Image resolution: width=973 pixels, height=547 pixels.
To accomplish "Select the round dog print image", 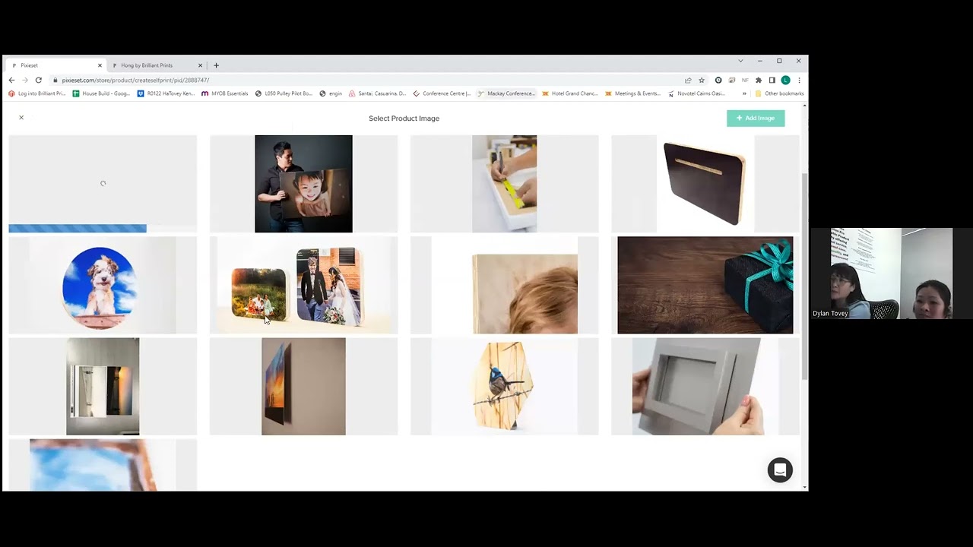I will pyautogui.click(x=103, y=285).
